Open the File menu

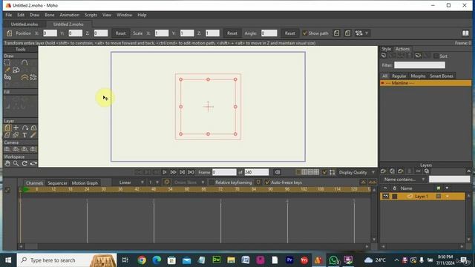[x=9, y=15]
